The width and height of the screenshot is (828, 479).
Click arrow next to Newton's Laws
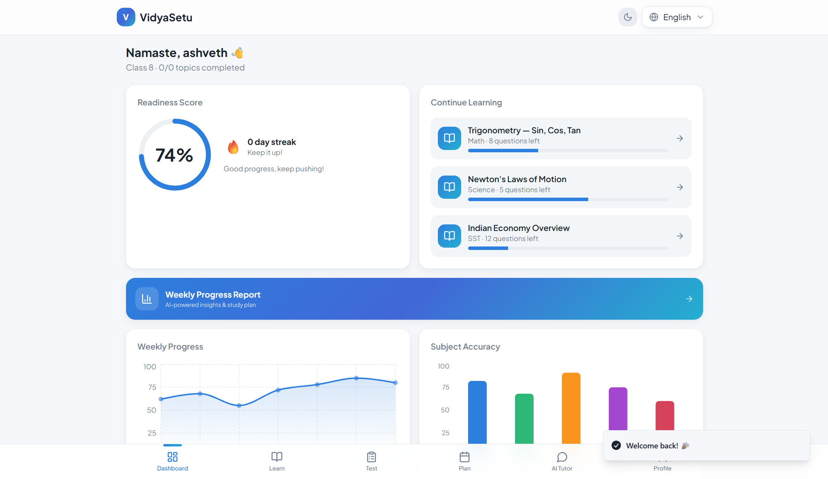679,187
